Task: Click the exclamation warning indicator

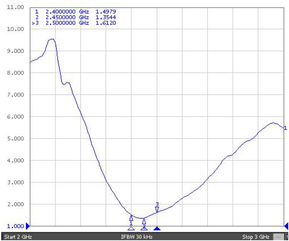Action: coord(287,237)
